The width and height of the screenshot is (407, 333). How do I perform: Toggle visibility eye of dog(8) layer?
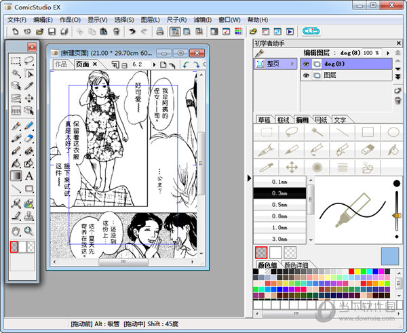(307, 64)
